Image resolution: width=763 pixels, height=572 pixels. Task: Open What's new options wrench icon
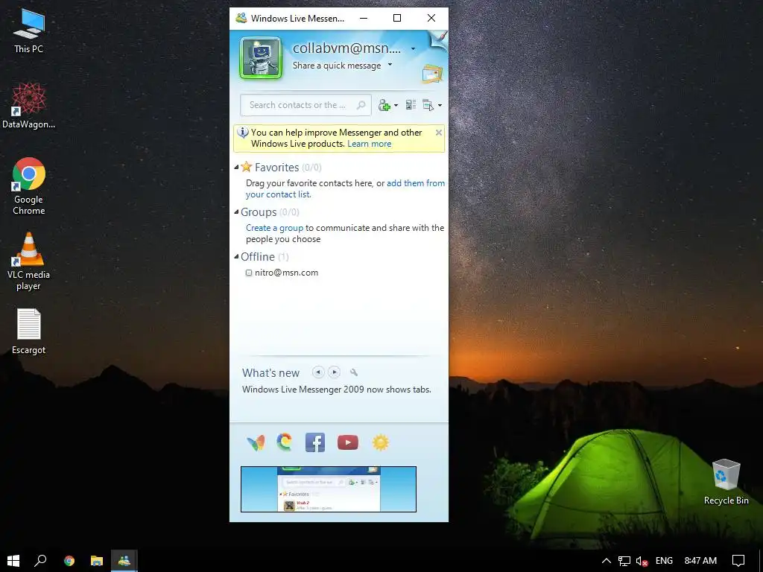coord(354,372)
